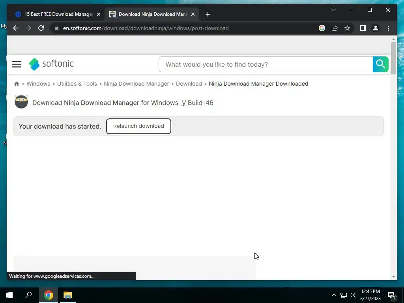Click the 'Build-46' version text
The width and height of the screenshot is (404, 303).
[x=200, y=103]
